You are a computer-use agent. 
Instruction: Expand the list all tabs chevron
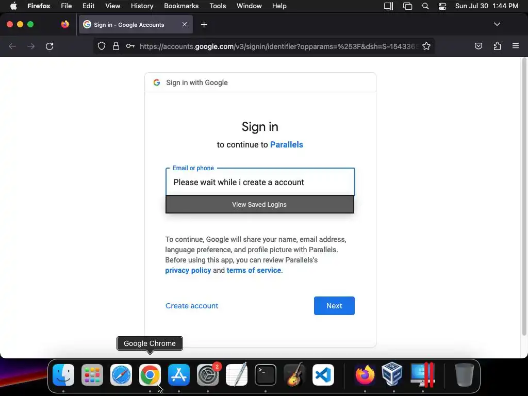(497, 24)
